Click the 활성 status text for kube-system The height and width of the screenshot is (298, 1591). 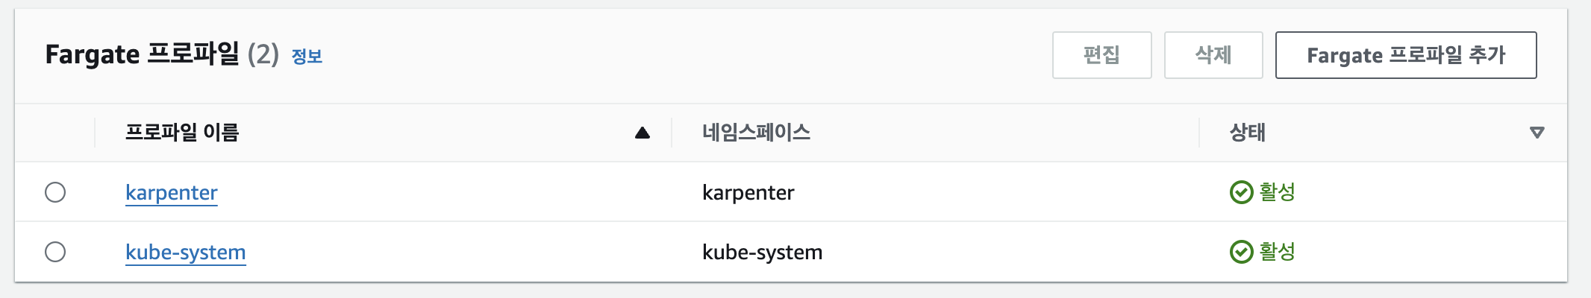tap(1278, 252)
